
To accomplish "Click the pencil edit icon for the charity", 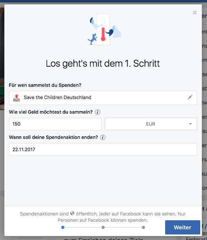I will 190,97.
